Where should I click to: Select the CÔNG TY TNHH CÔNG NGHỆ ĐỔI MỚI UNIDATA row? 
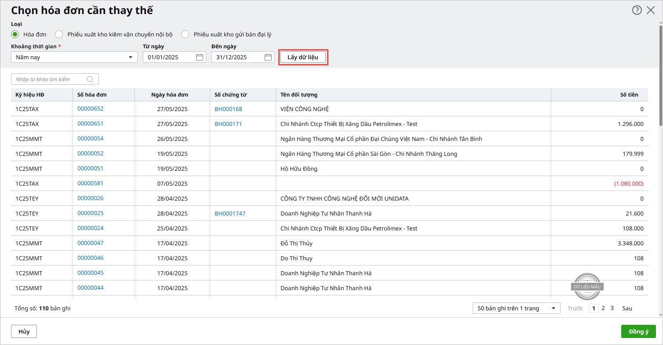[329, 198]
